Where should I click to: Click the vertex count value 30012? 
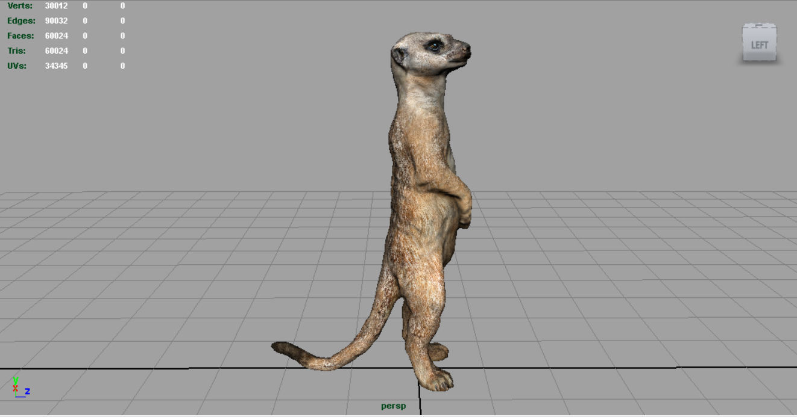coord(57,6)
